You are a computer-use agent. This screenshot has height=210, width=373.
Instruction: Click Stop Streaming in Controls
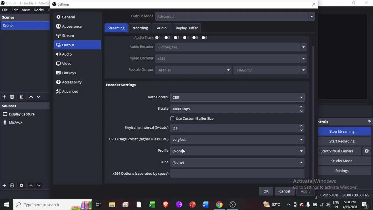coord(342,131)
